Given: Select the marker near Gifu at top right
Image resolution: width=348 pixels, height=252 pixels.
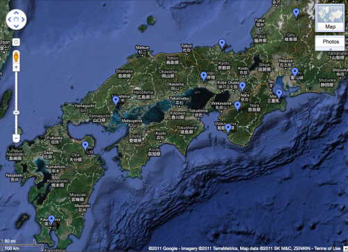Looking at the screenshot, I should tap(296, 13).
